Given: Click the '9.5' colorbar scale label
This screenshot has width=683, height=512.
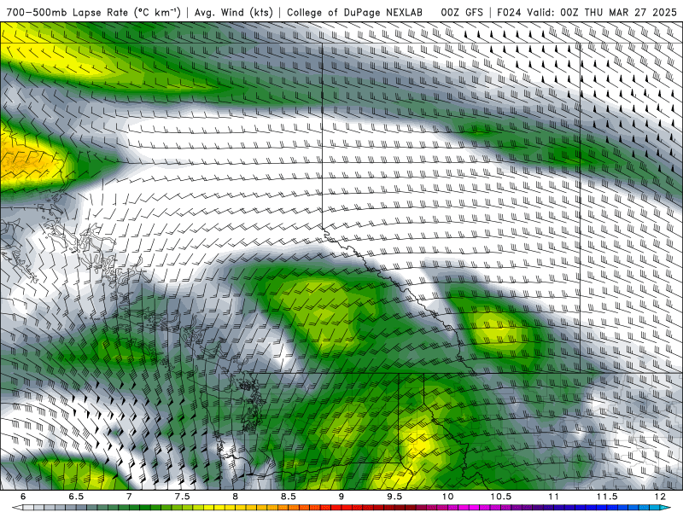Looking at the screenshot, I should point(394,497).
